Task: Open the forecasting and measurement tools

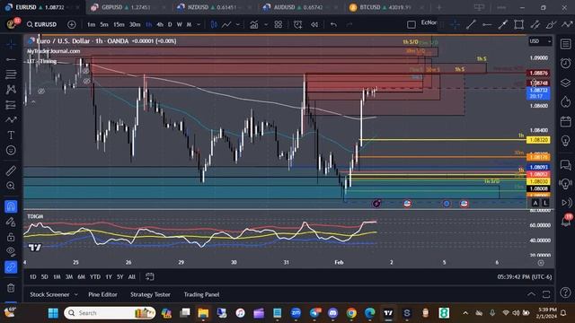Action: pyautogui.click(x=11, y=105)
